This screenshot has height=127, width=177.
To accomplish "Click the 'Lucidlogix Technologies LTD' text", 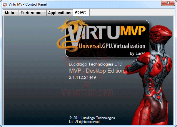I will click(x=96, y=64).
